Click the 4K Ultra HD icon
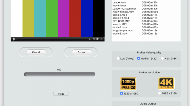Screen dimensions: 190x106 pos(166,84)
